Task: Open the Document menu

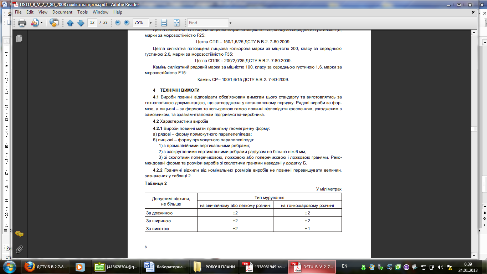Action: [x=62, y=12]
